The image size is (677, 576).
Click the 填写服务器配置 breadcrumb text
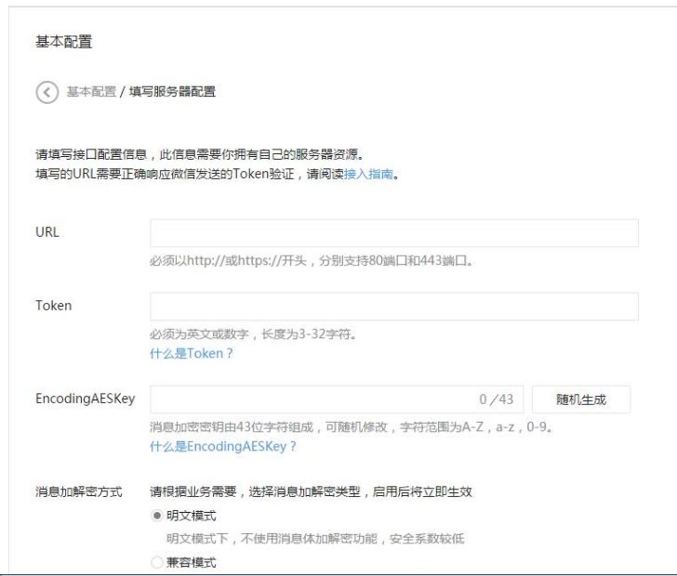(x=172, y=91)
